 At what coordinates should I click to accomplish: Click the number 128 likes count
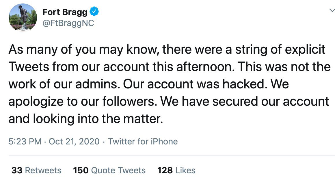point(165,170)
